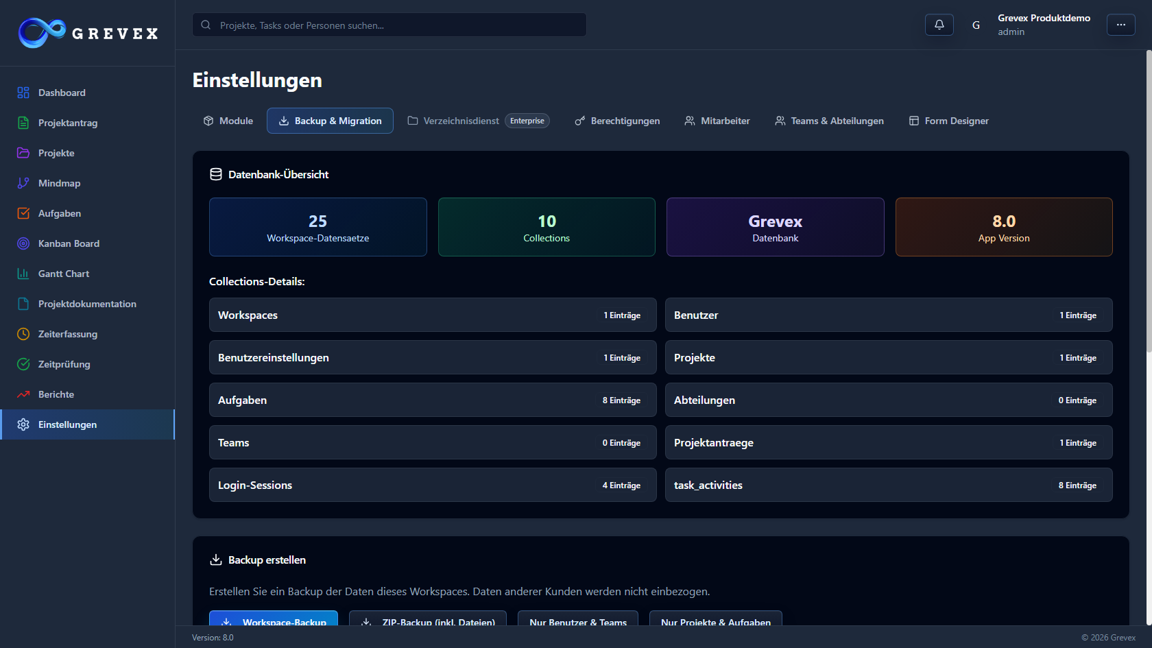Select the Workspaces collection row
The image size is (1152, 648).
[x=433, y=315]
